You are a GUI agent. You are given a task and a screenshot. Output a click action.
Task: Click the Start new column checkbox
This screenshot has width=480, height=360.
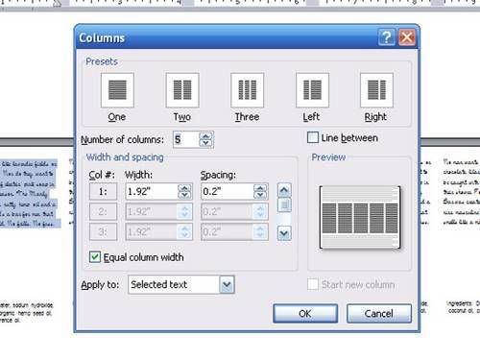coord(313,284)
